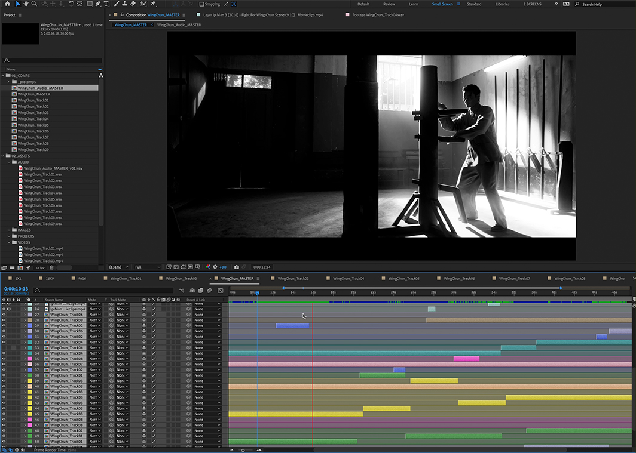Click the Composition Mini-Flowchart icon in timeline
Image resolution: width=636 pixels, height=453 pixels.
(181, 290)
